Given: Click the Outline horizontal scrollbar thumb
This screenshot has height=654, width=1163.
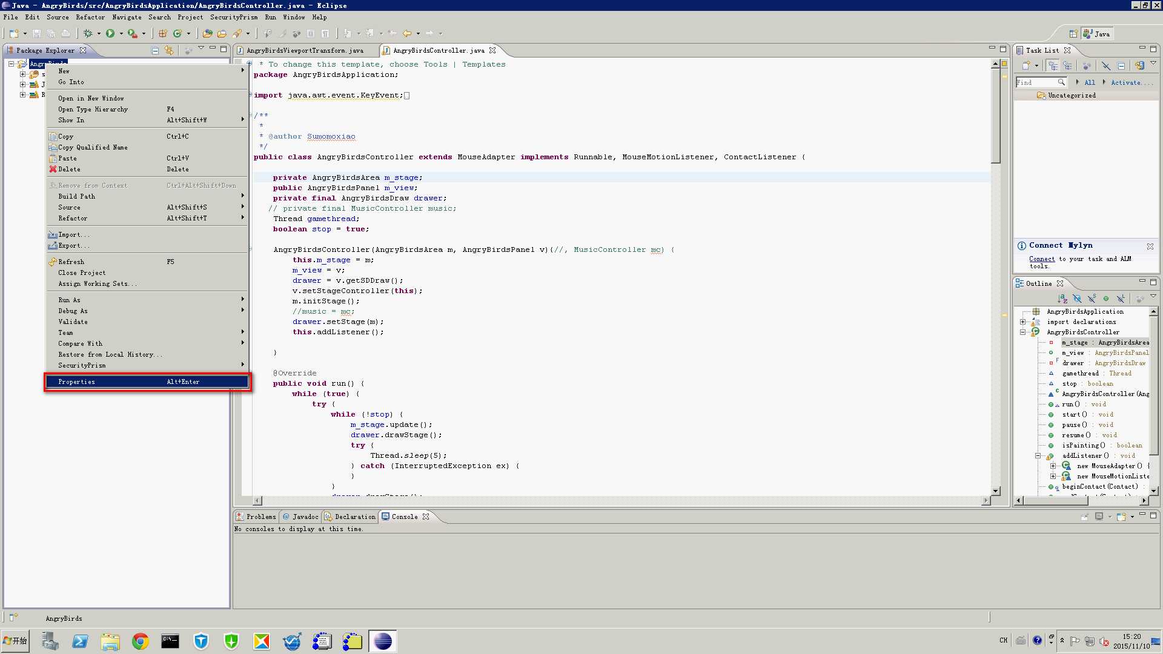Looking at the screenshot, I should point(1056,500).
